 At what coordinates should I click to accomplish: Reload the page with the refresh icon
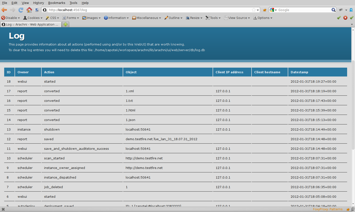(x=21, y=10)
